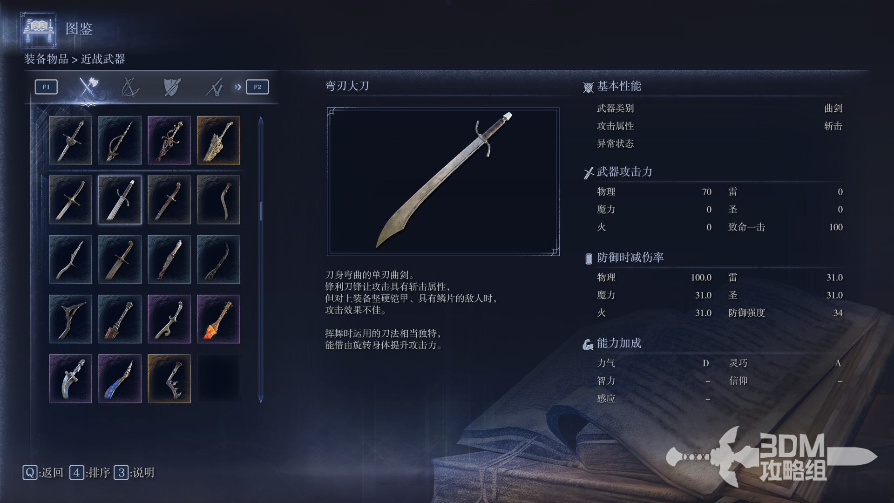The image size is (894, 503).
Task: Click the weapon list scrollbar handle
Action: coord(261,211)
